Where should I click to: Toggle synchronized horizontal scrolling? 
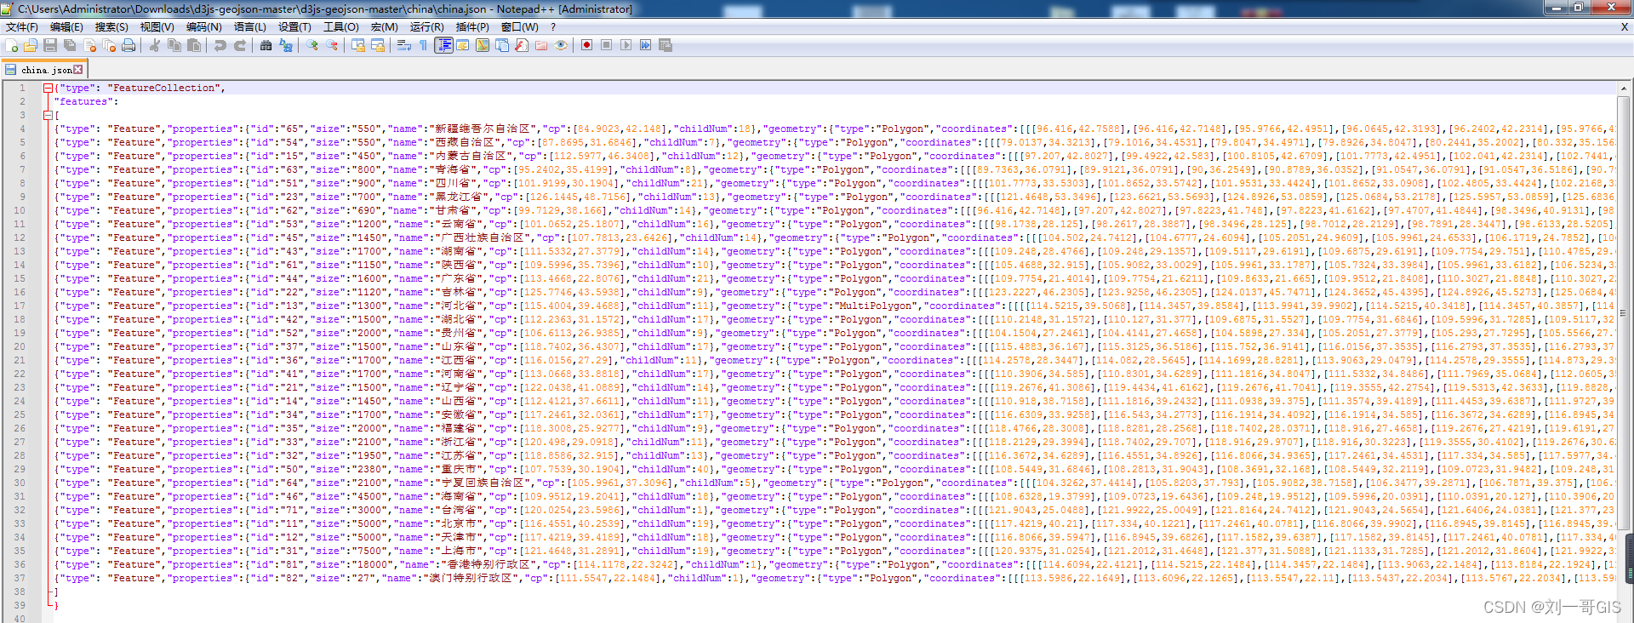[378, 45]
